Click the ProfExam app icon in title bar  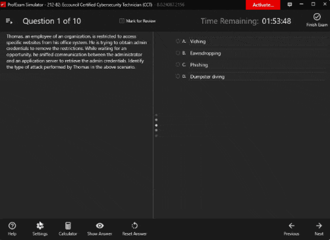[3, 5]
